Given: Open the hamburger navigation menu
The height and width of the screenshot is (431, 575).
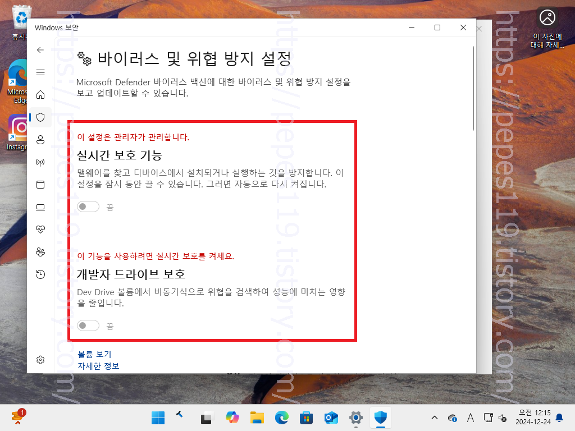Looking at the screenshot, I should [40, 72].
